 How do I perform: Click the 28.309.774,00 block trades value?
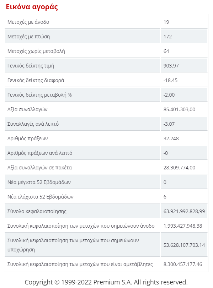point(179,168)
